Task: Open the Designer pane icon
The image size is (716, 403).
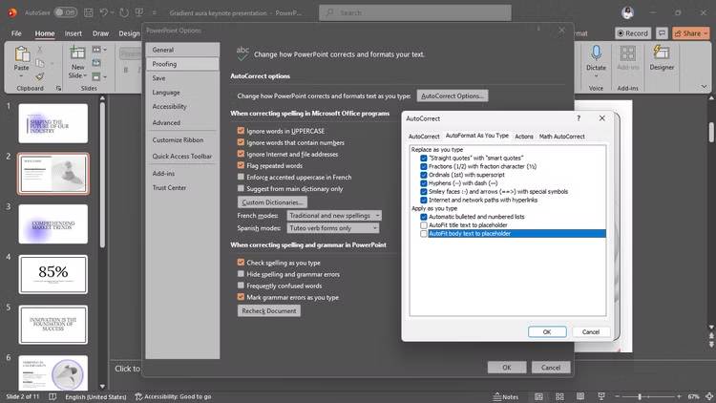Action: 662,55
